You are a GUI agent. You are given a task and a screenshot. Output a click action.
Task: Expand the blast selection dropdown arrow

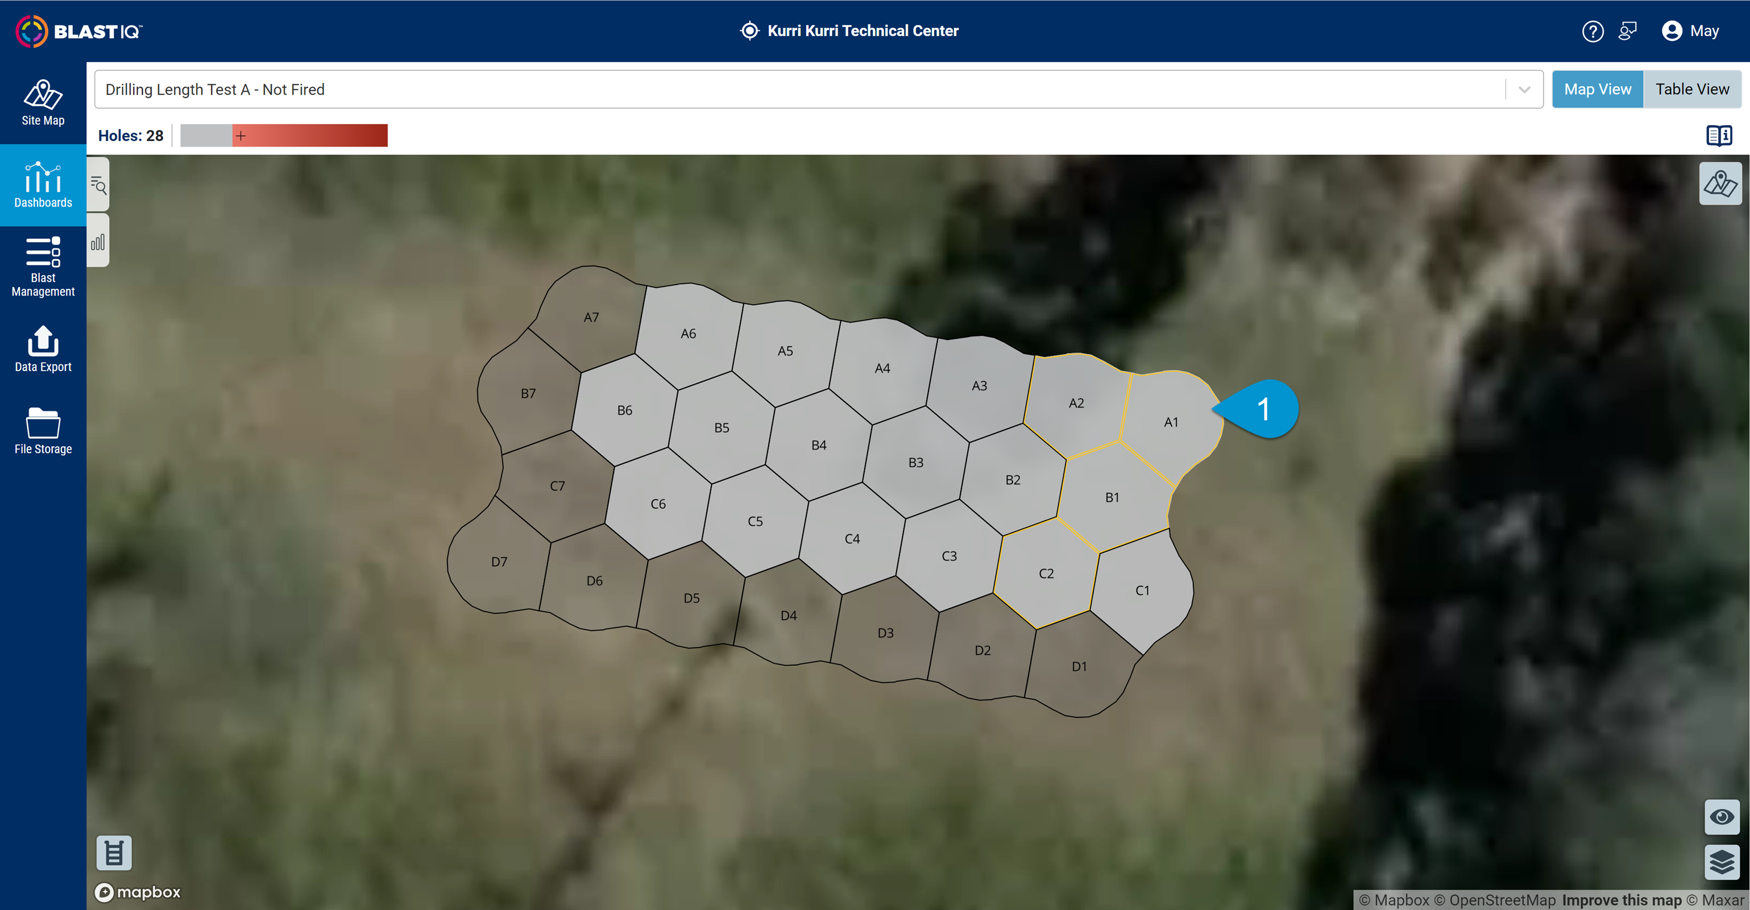click(x=1524, y=90)
